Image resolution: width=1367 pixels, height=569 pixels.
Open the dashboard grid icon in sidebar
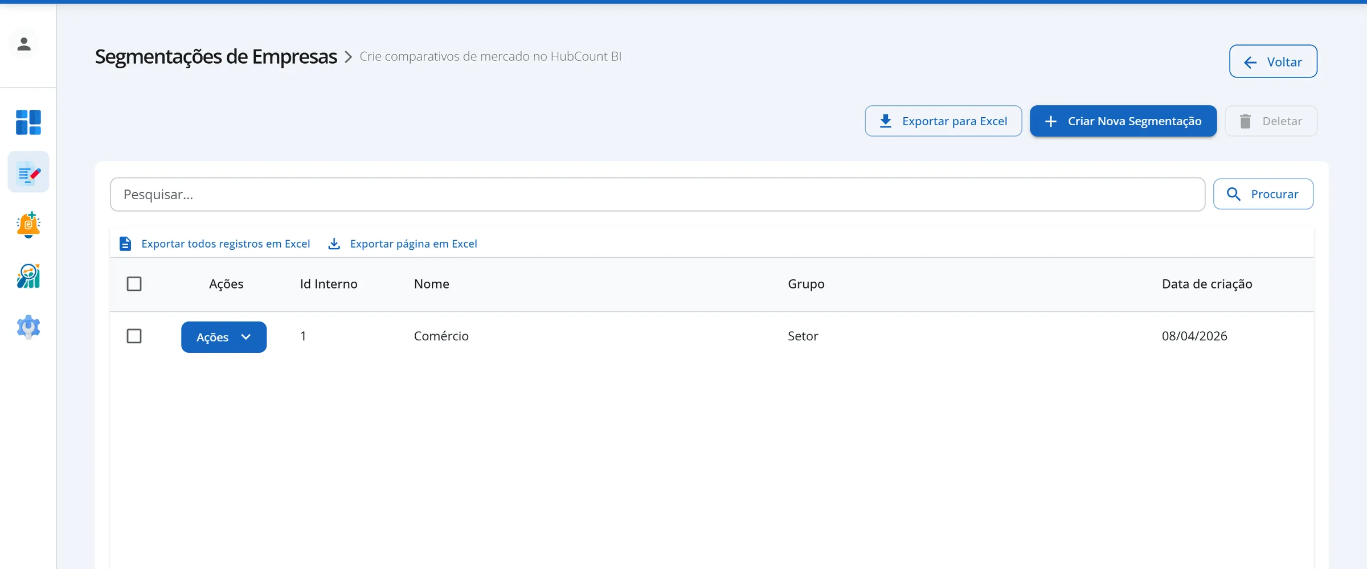pyautogui.click(x=28, y=122)
